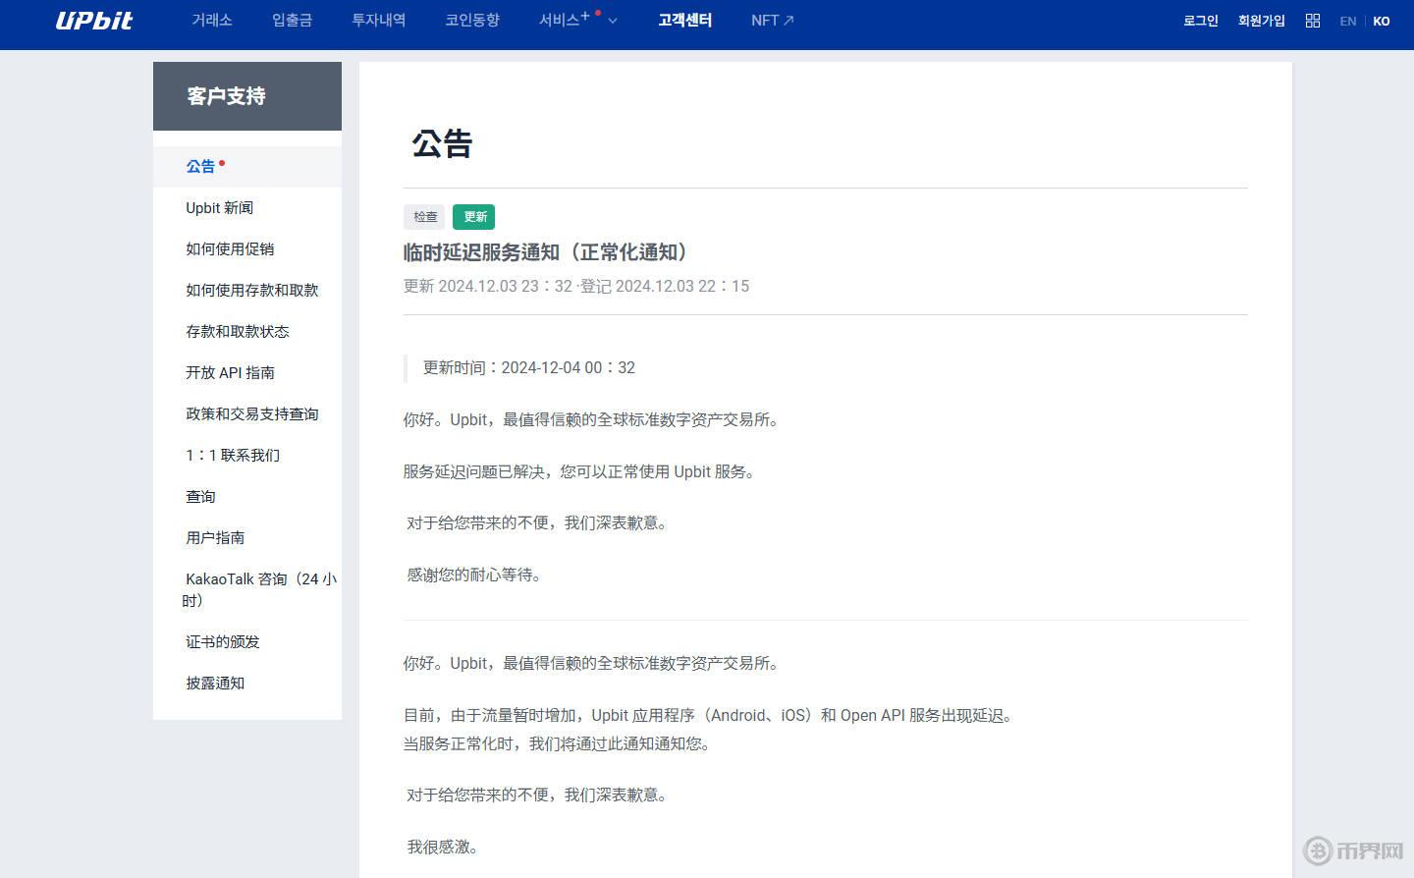Image resolution: width=1414 pixels, height=878 pixels.
Task: Open the apps grid icon near 회원가입
Action: 1313,20
